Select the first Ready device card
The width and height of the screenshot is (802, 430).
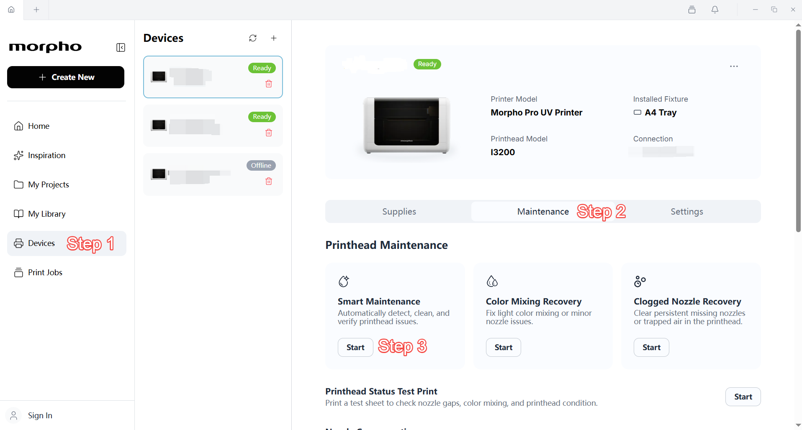click(x=213, y=77)
